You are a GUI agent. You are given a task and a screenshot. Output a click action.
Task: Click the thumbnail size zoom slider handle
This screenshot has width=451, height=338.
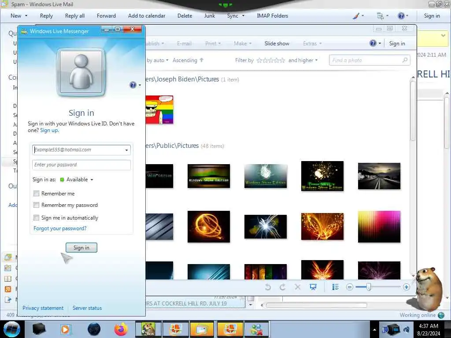tap(369, 287)
